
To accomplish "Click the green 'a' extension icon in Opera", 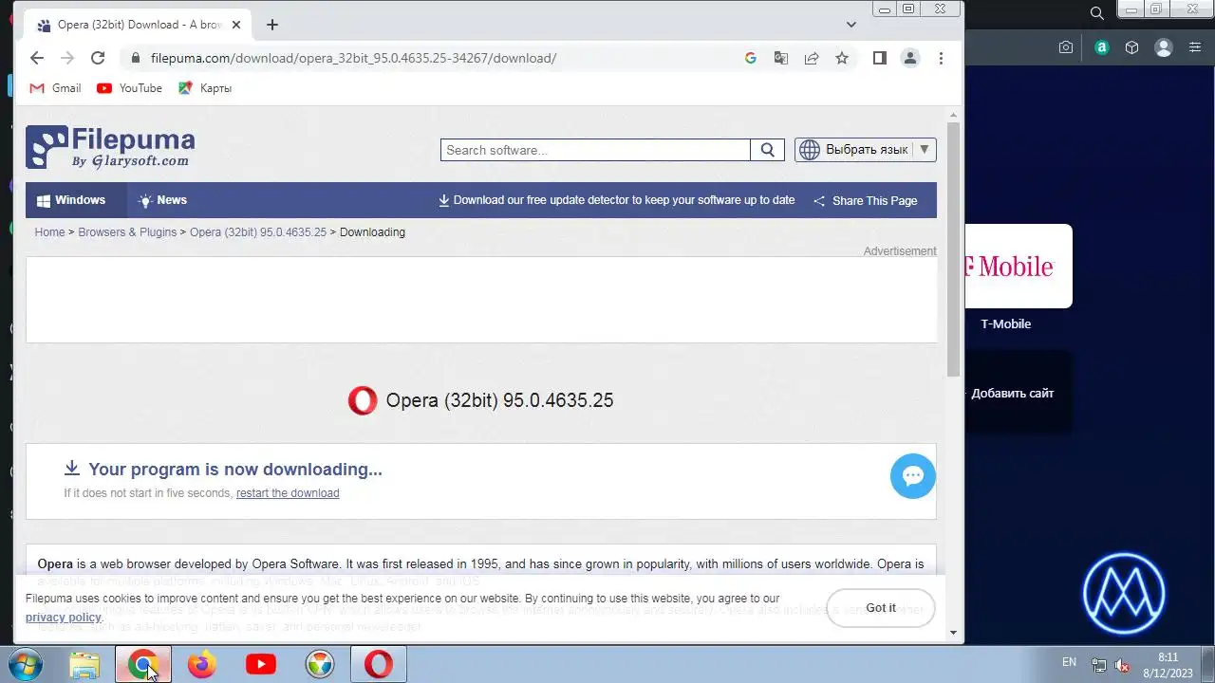I will [x=1101, y=47].
